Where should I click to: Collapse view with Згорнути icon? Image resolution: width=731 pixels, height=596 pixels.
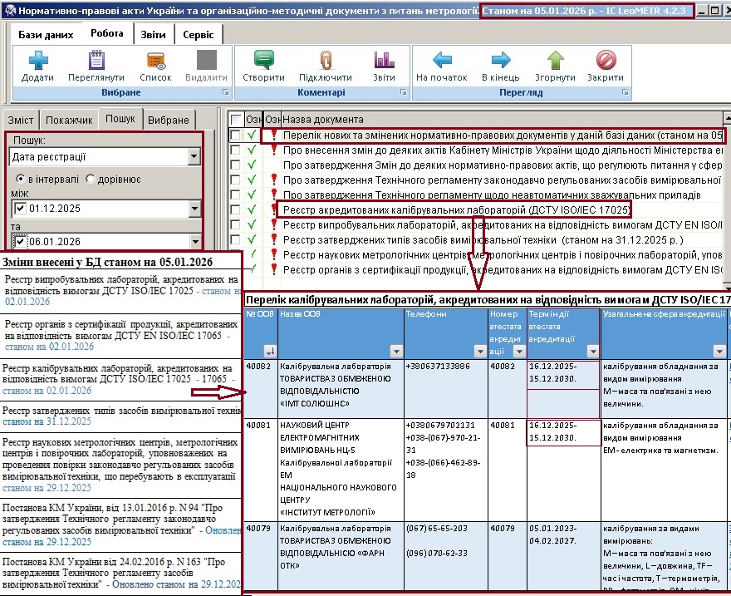[x=555, y=61]
